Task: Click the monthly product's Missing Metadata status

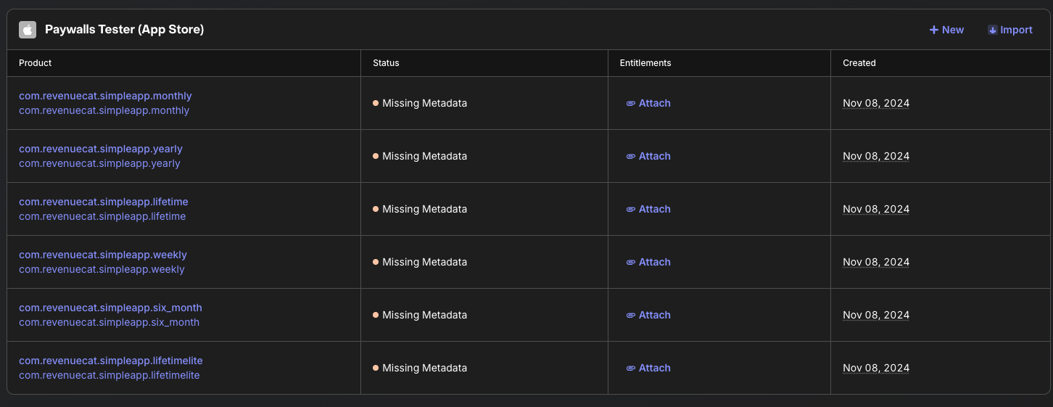Action: [424, 103]
